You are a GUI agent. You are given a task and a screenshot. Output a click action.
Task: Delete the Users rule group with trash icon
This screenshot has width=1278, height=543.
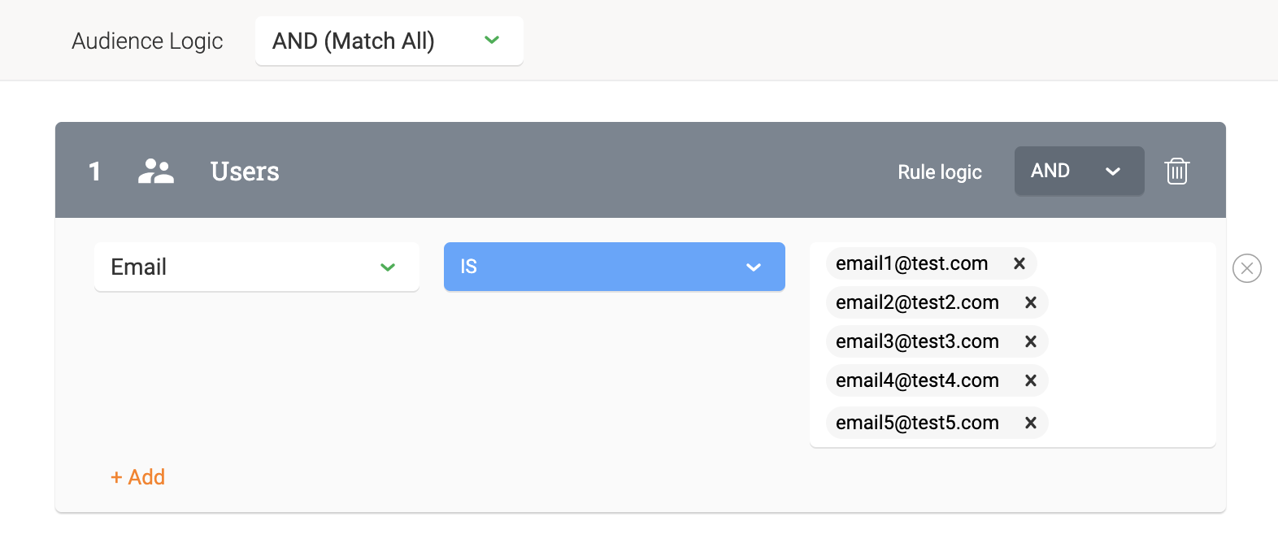click(1176, 171)
